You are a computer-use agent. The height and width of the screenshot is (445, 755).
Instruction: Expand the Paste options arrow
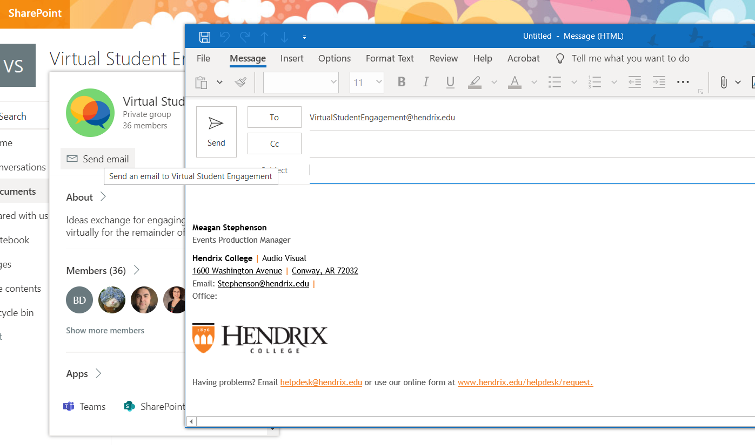pos(219,83)
